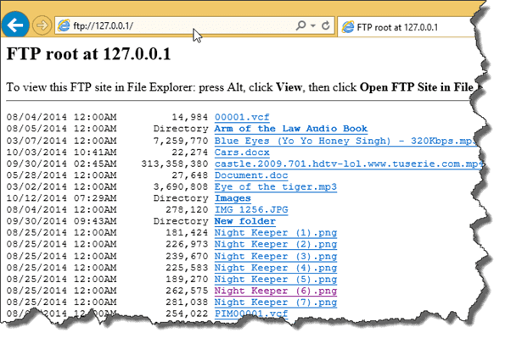This screenshot has width=505, height=344.
Task: Click the FTP root at 127.0.0.1 heading
Action: tap(88, 53)
